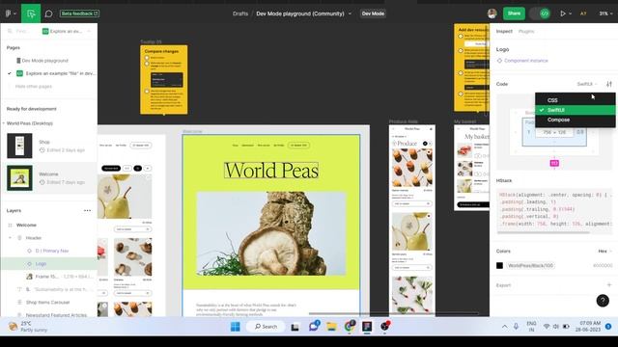The image size is (618, 347).
Task: Open the zoom level 31% dropdown
Action: click(605, 13)
